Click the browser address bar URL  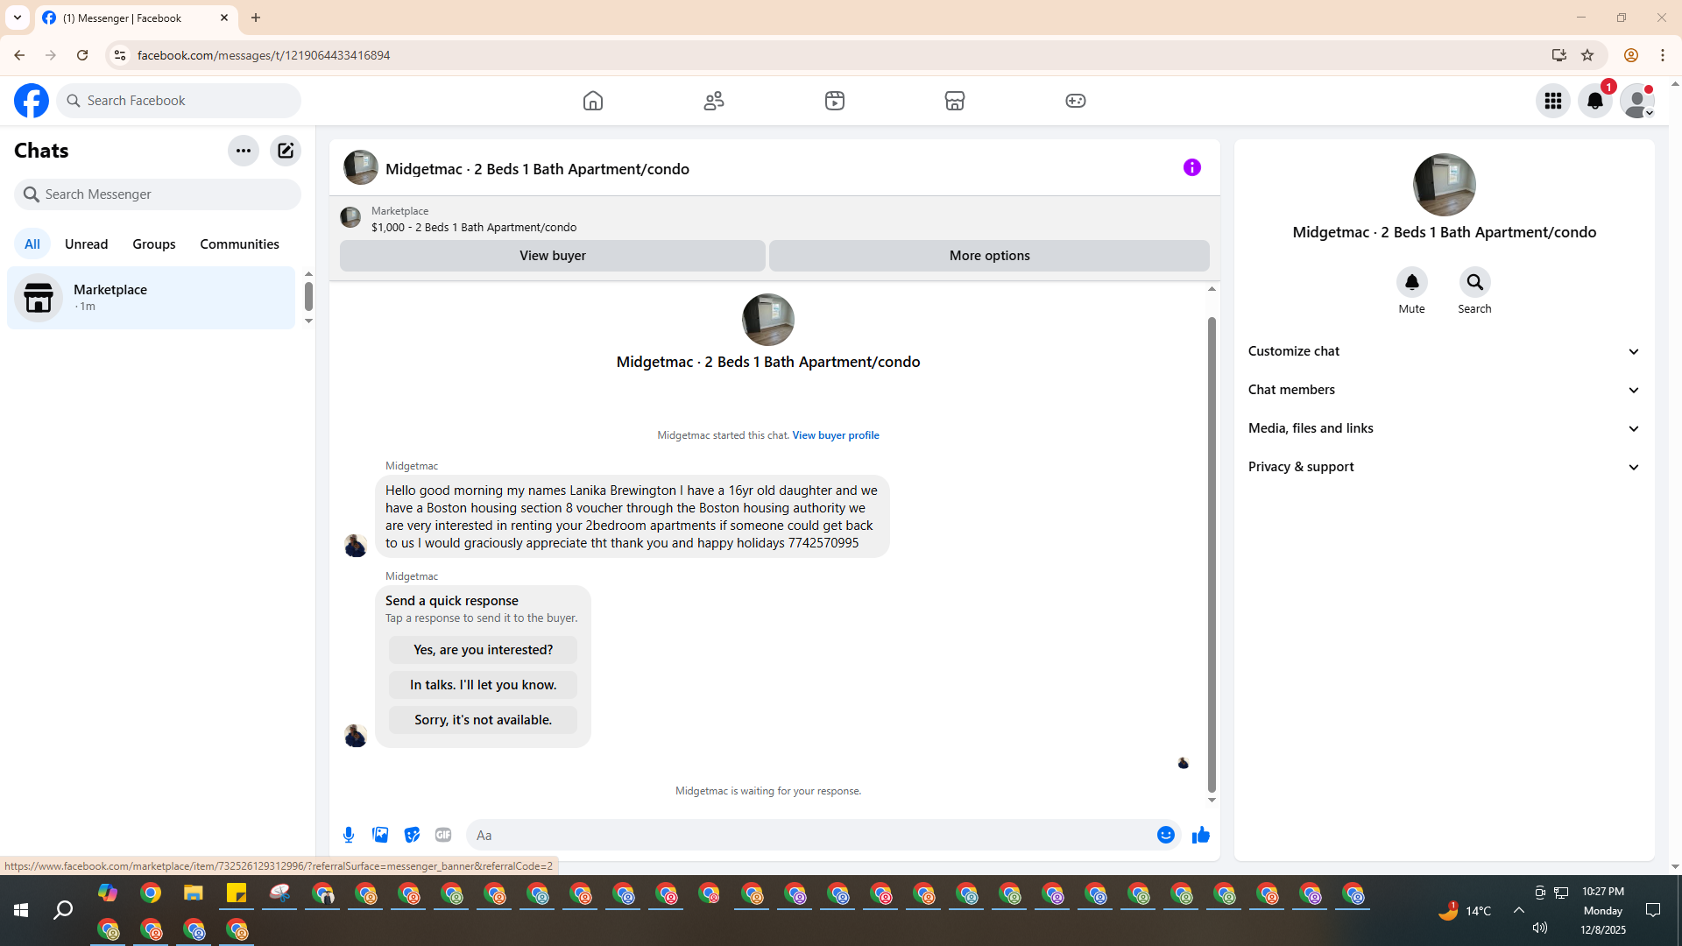[x=264, y=55]
